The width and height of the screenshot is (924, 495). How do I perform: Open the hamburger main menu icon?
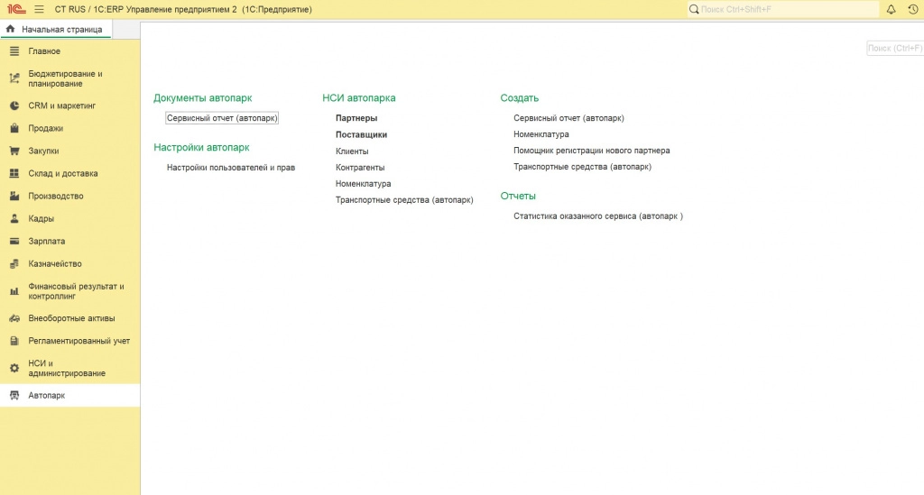click(x=39, y=9)
